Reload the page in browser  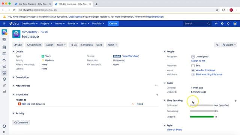pos(14,10)
